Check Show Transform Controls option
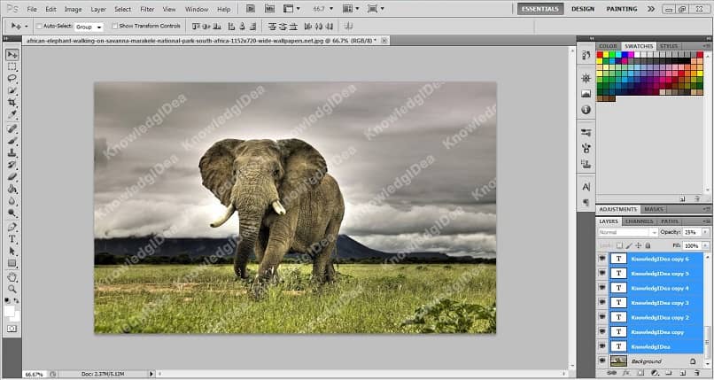Viewport: 714px width, 380px height. point(115,27)
